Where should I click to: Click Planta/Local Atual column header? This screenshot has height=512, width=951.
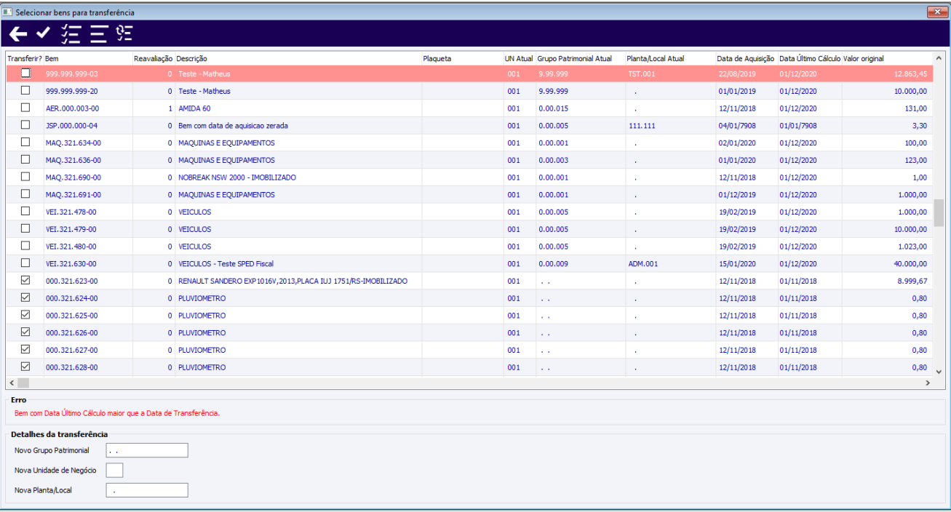670,58
